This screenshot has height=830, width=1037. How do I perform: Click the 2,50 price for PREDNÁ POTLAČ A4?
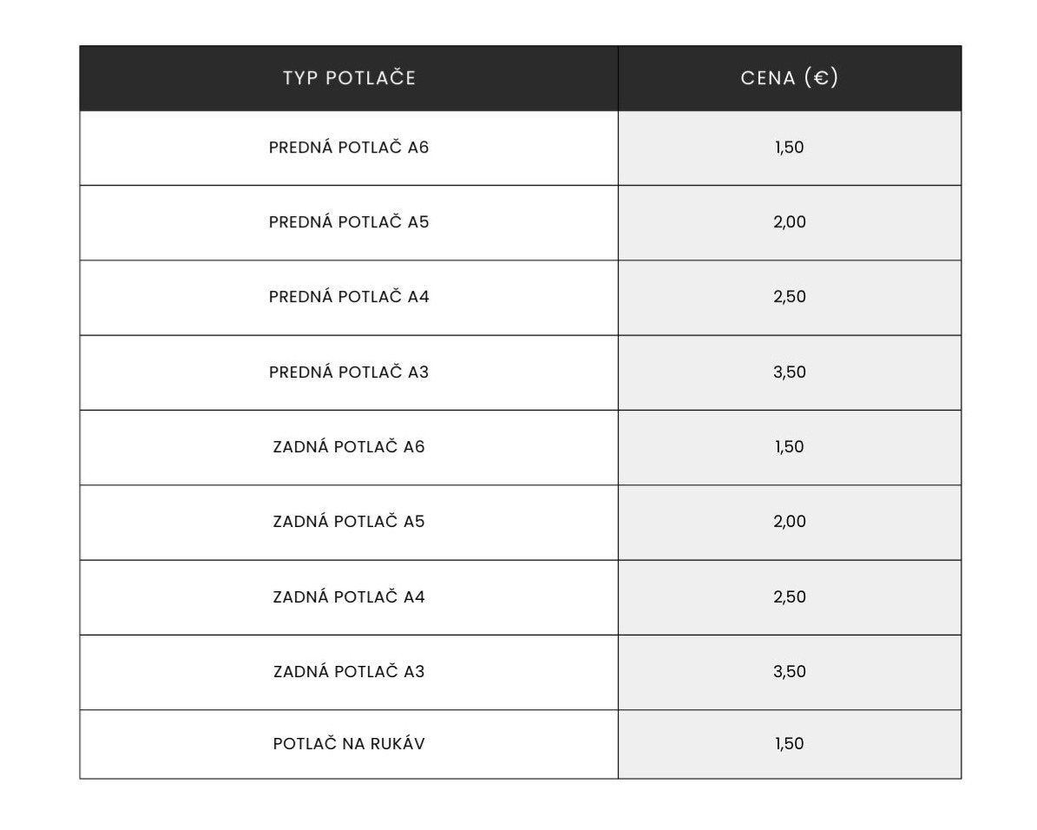point(789,297)
